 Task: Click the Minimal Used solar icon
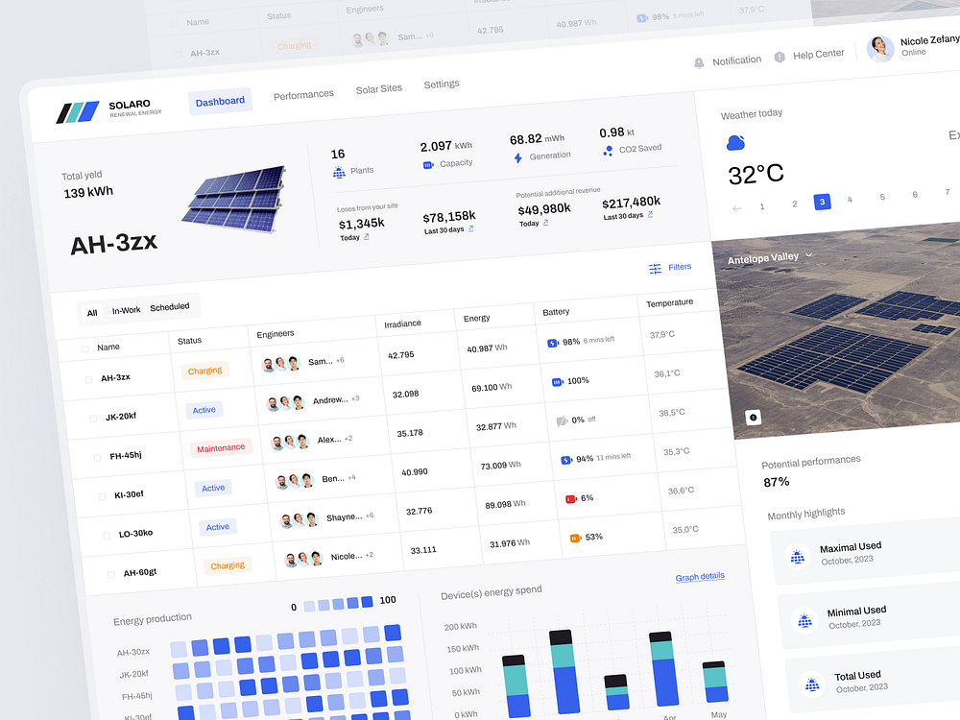[804, 621]
